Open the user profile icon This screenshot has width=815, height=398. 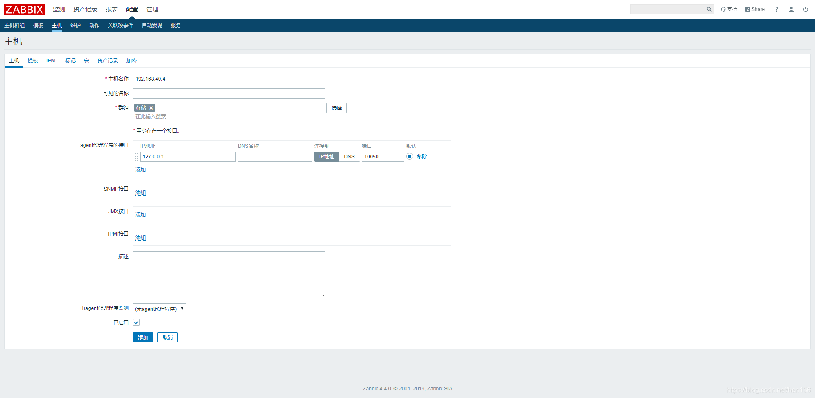point(791,9)
